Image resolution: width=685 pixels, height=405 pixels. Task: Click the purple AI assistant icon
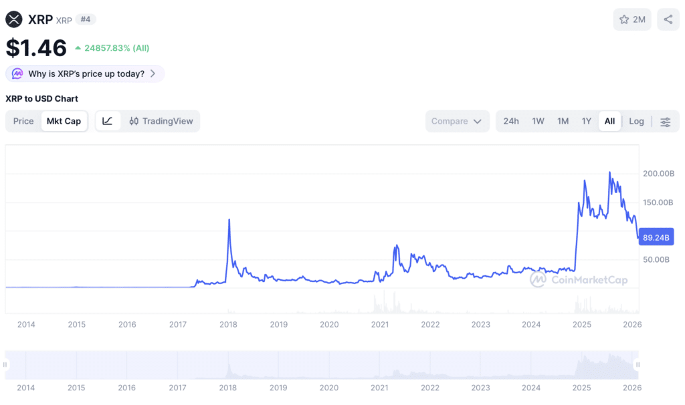(x=17, y=74)
